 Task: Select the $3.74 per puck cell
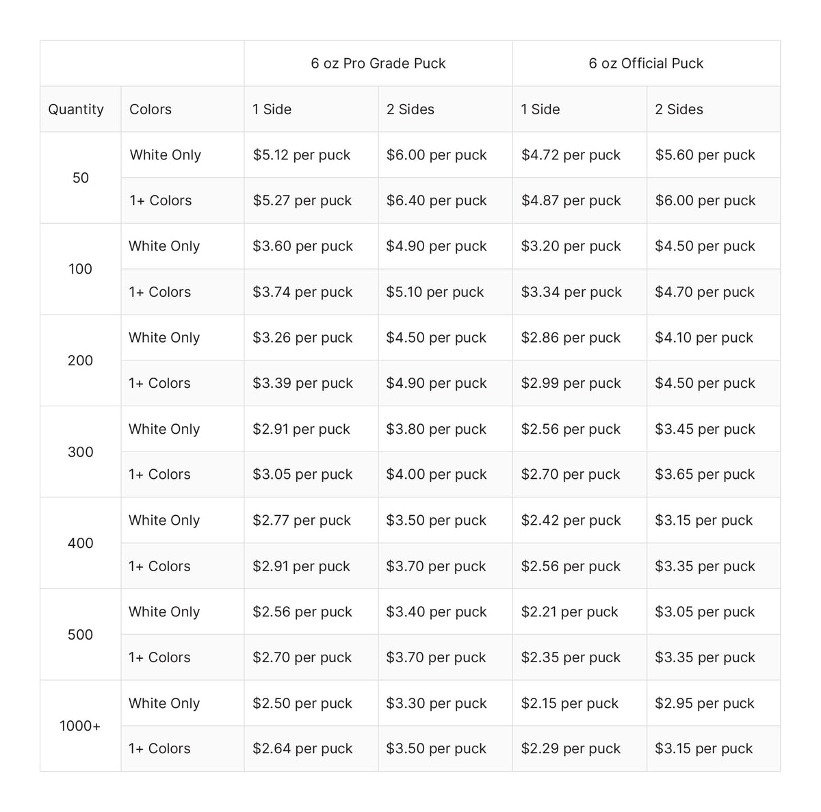click(x=302, y=292)
